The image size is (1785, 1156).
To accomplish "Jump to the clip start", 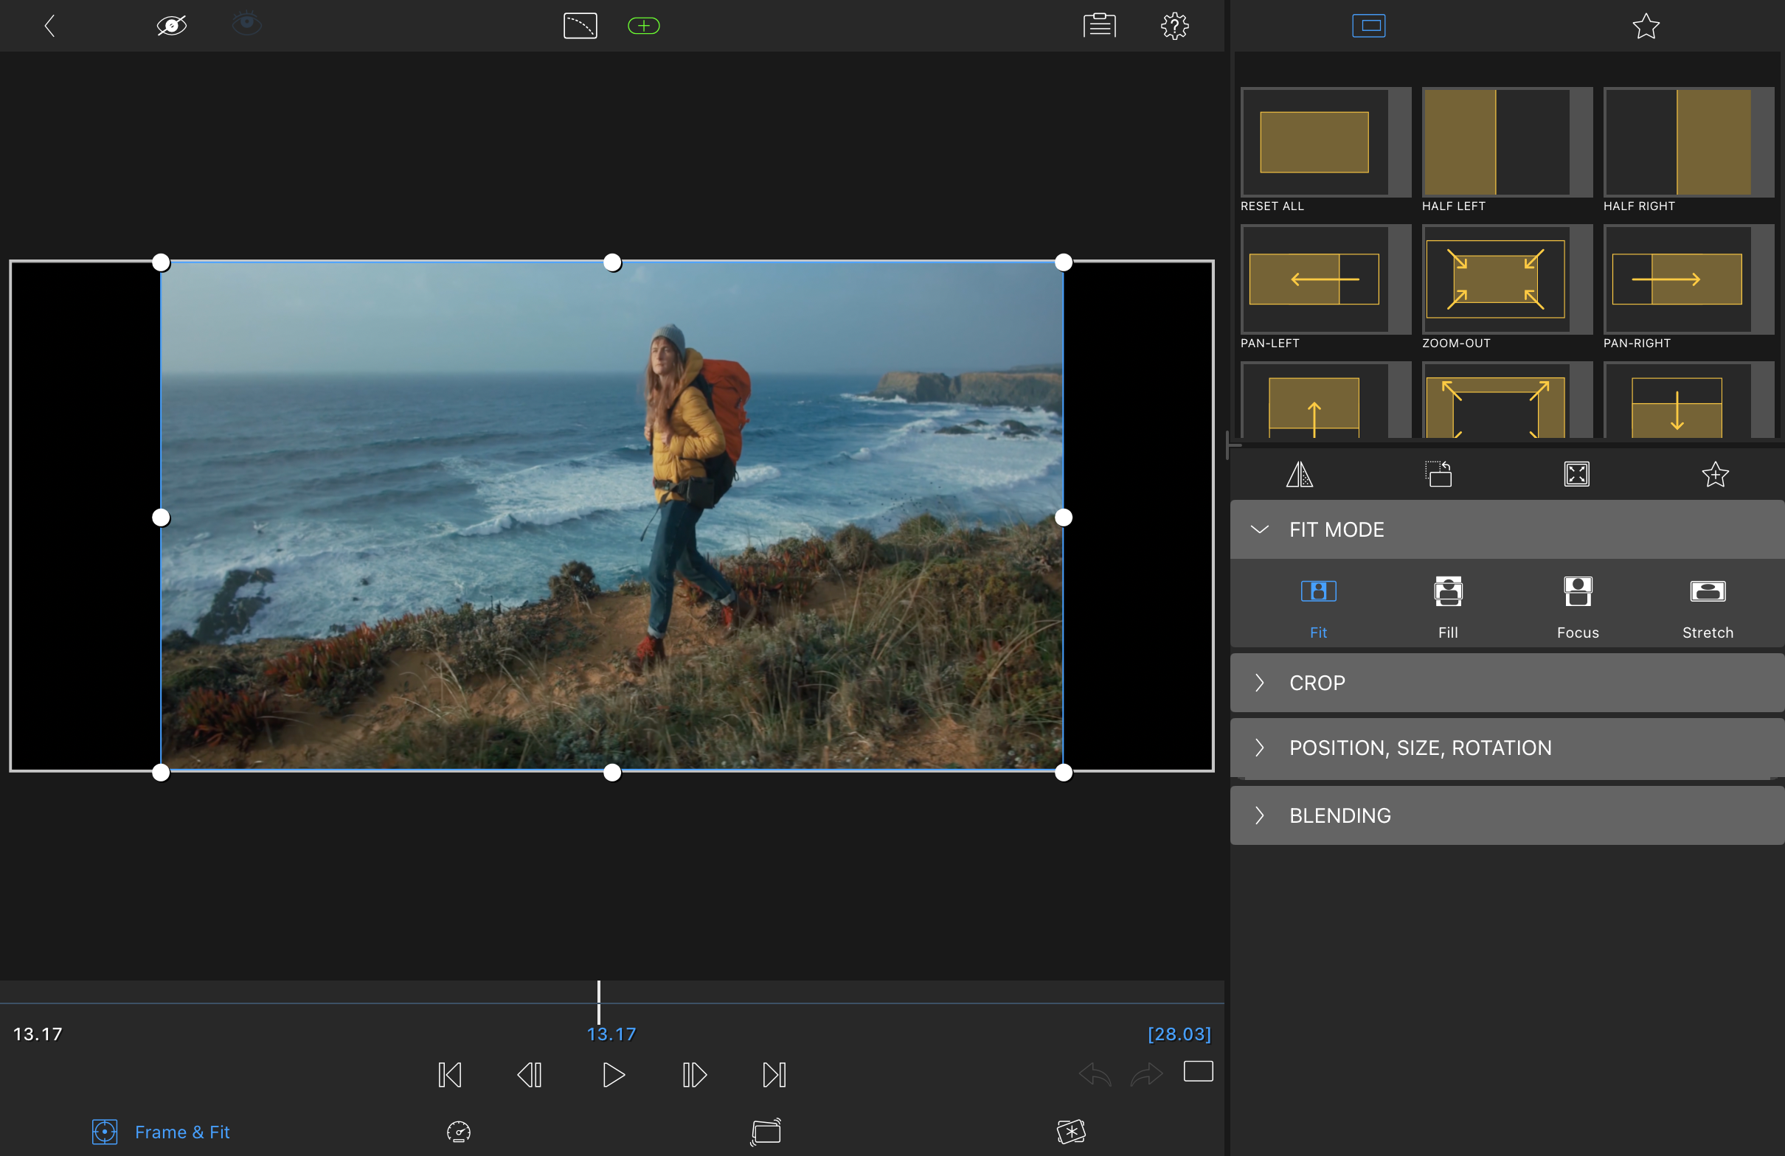I will pyautogui.click(x=449, y=1074).
